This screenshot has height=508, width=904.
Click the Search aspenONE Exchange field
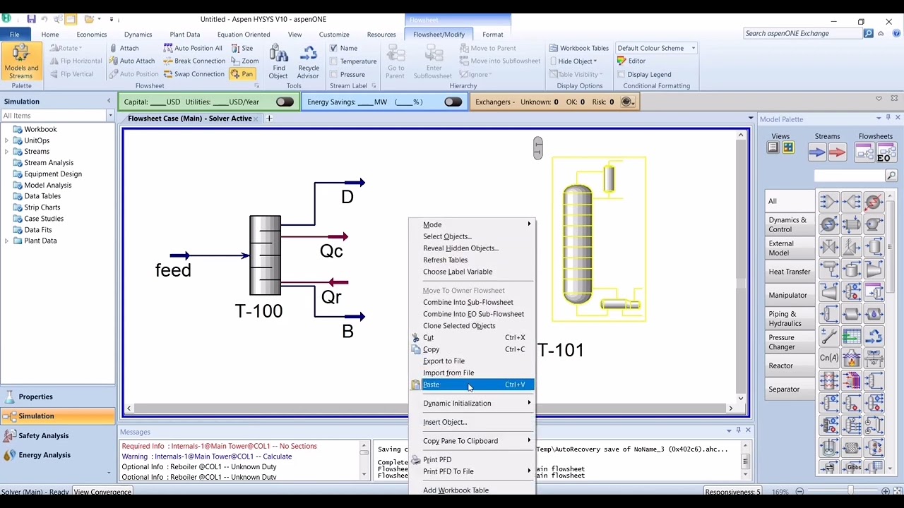click(803, 33)
